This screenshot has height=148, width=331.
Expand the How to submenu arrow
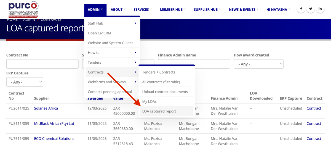[135, 53]
